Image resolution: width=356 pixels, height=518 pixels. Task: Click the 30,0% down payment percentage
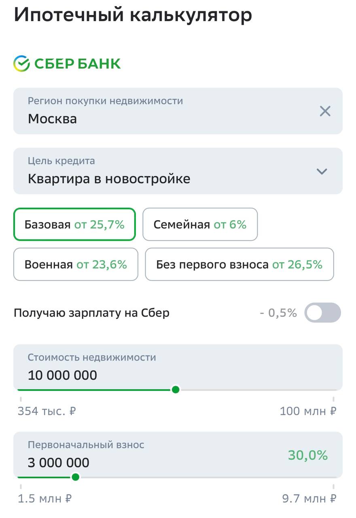click(x=307, y=455)
